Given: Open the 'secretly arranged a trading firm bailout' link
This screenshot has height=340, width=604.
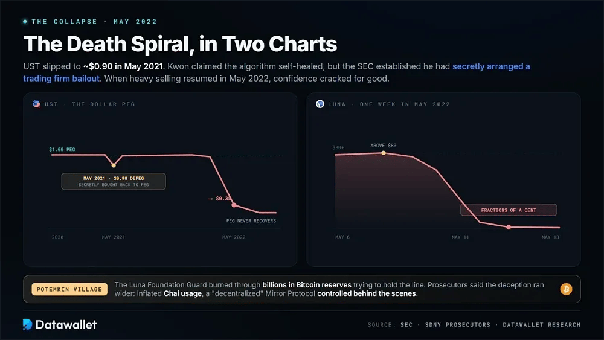Looking at the screenshot, I should (x=277, y=72).
